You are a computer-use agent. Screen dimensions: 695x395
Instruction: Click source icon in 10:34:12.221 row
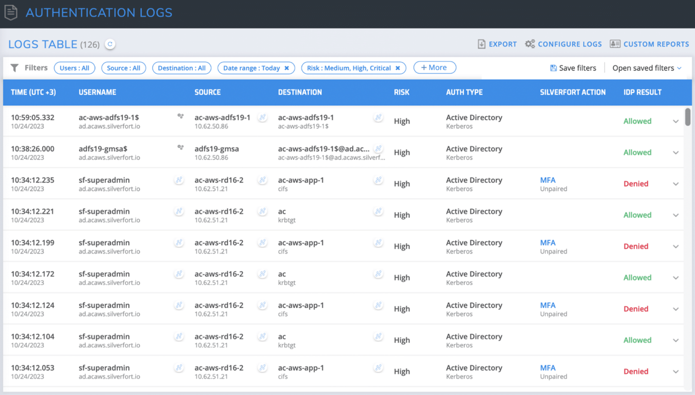pos(262,211)
